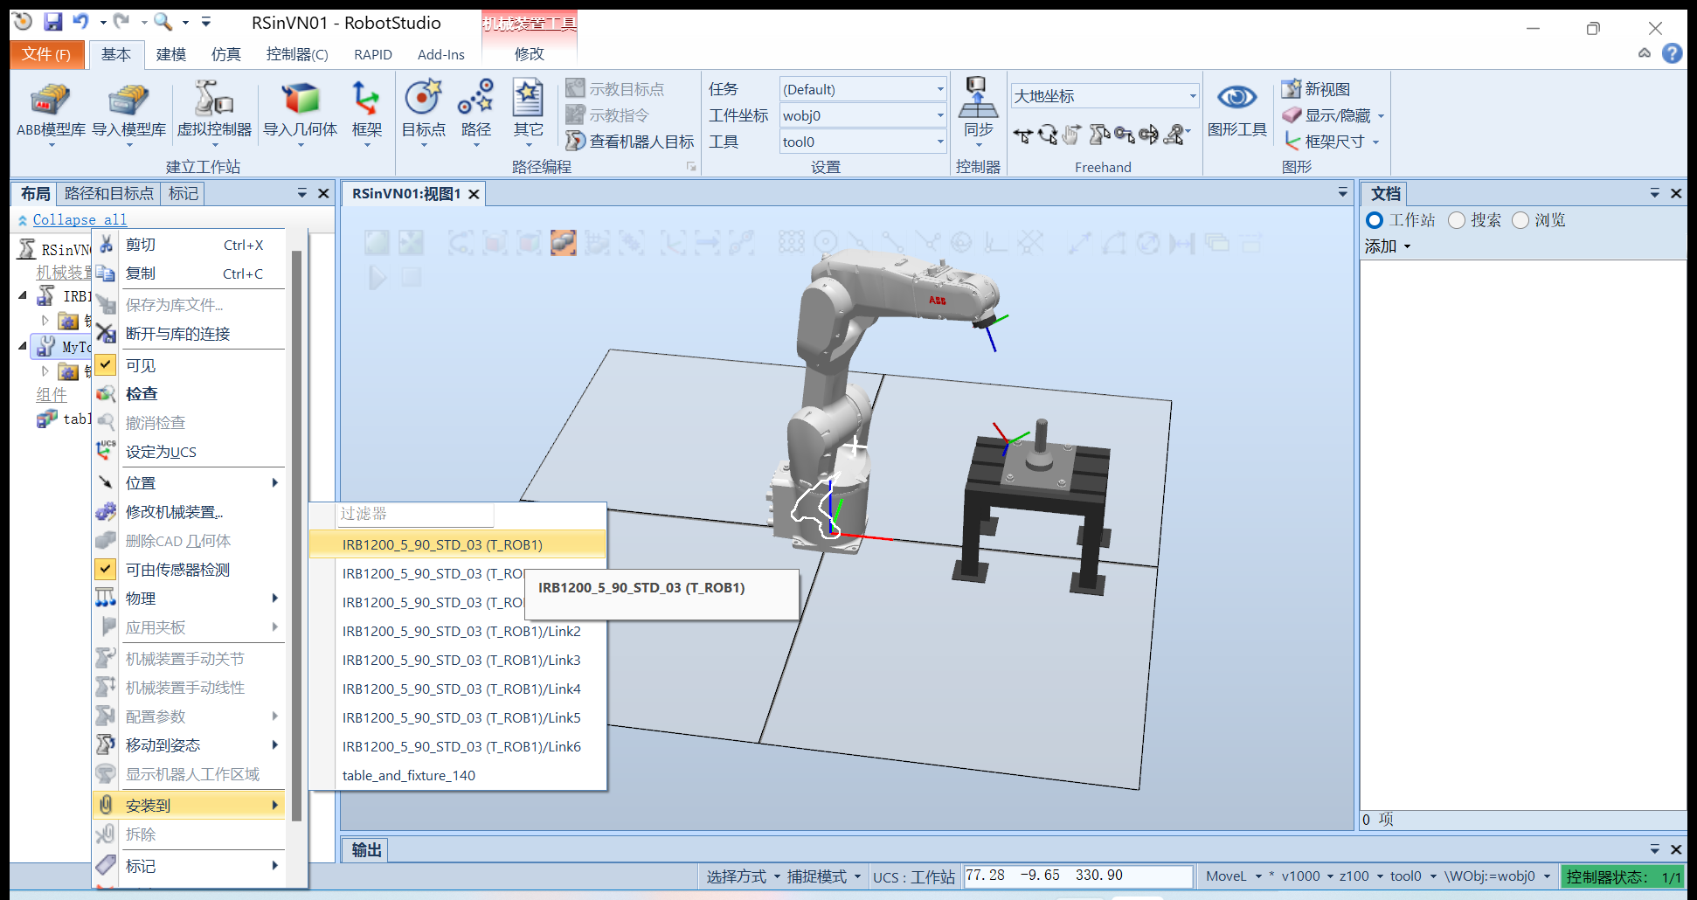The image size is (1697, 900).
Task: Click 查看机器人目标 view robot at target
Action: coord(630,142)
